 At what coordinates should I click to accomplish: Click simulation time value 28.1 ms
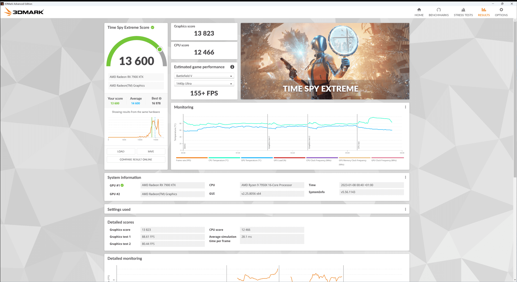[272, 239]
